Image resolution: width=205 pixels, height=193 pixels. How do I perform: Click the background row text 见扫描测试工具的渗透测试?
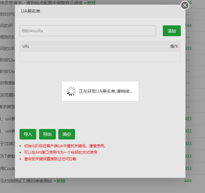pos(26,181)
